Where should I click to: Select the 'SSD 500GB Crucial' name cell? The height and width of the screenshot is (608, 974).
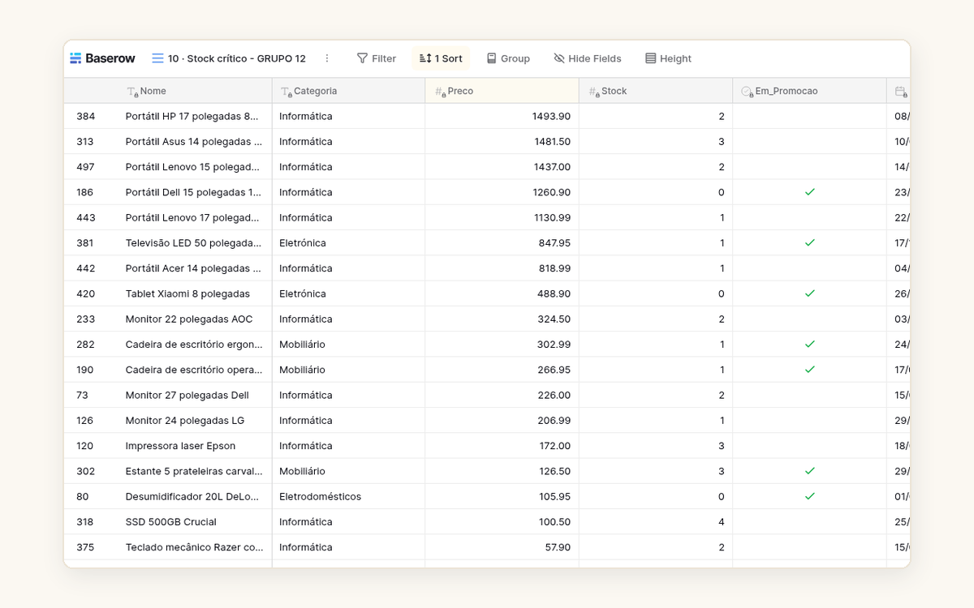(195, 522)
